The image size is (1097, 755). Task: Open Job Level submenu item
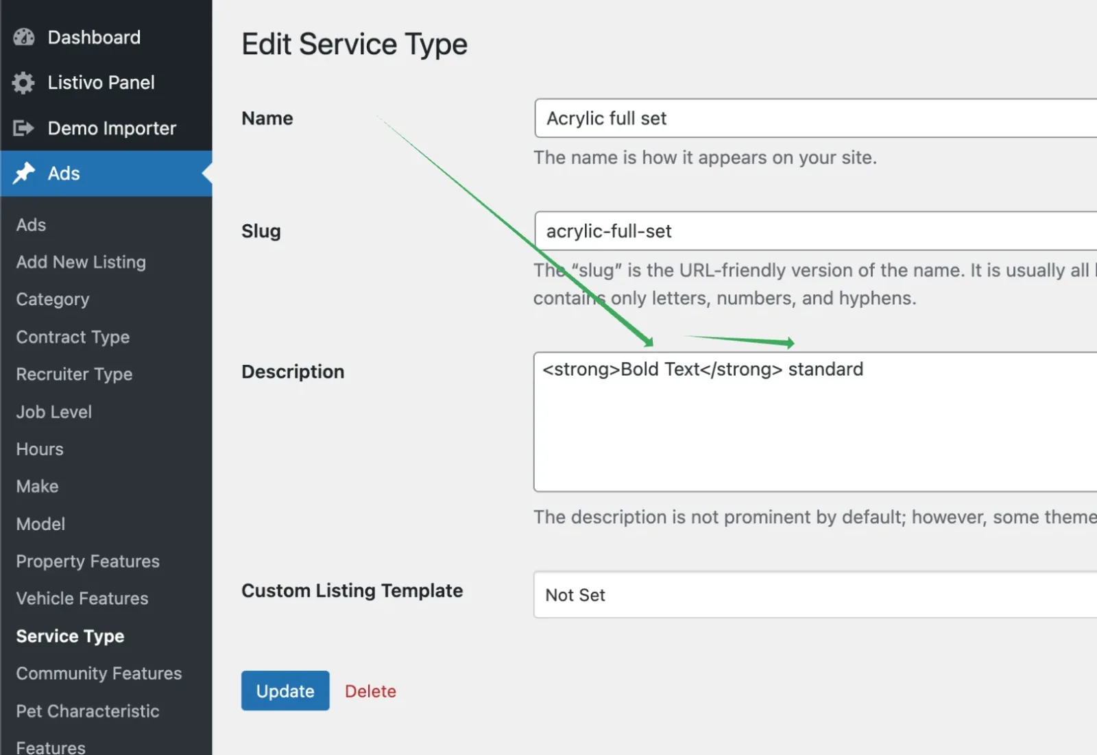[x=54, y=411]
